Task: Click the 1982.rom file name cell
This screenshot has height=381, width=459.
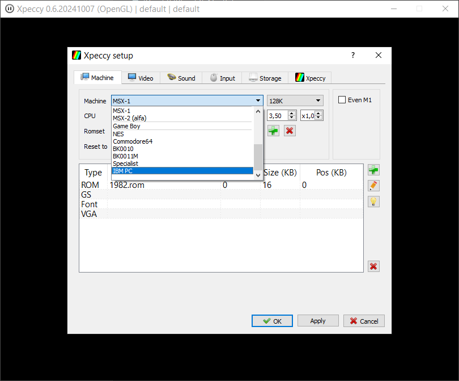Action: [x=164, y=185]
